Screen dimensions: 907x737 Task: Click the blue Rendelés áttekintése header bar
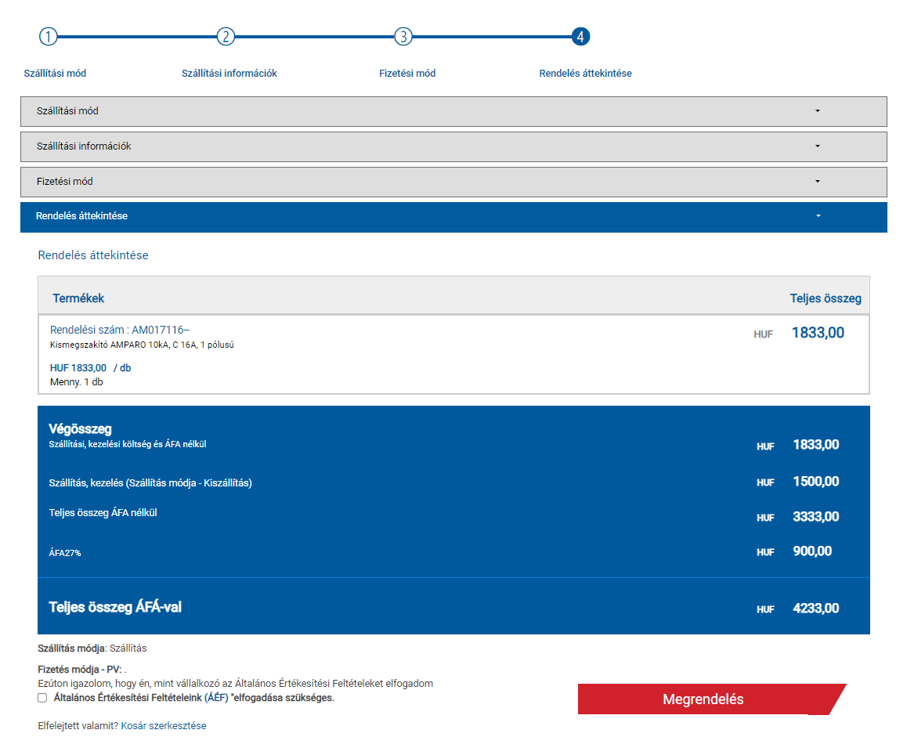pyautogui.click(x=453, y=218)
